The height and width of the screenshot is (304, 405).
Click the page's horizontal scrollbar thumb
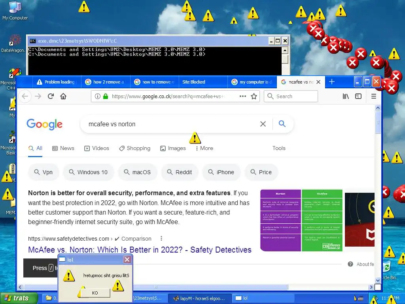tap(155, 287)
